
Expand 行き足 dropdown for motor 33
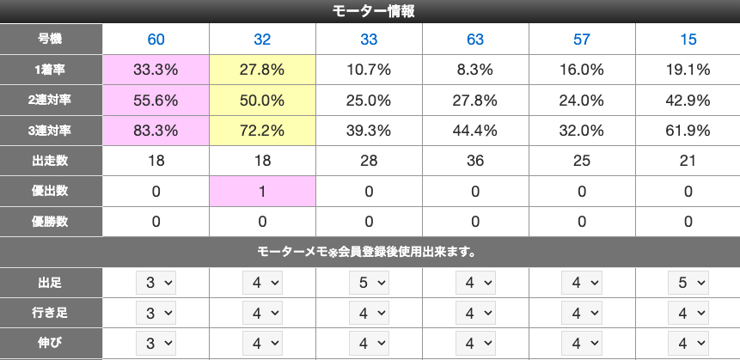(369, 314)
